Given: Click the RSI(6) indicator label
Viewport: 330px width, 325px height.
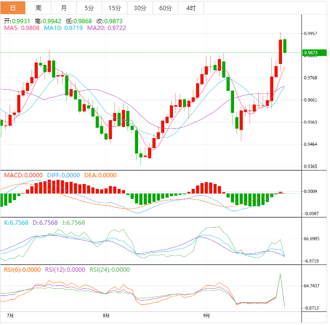Looking at the screenshot, I should pos(22,270).
